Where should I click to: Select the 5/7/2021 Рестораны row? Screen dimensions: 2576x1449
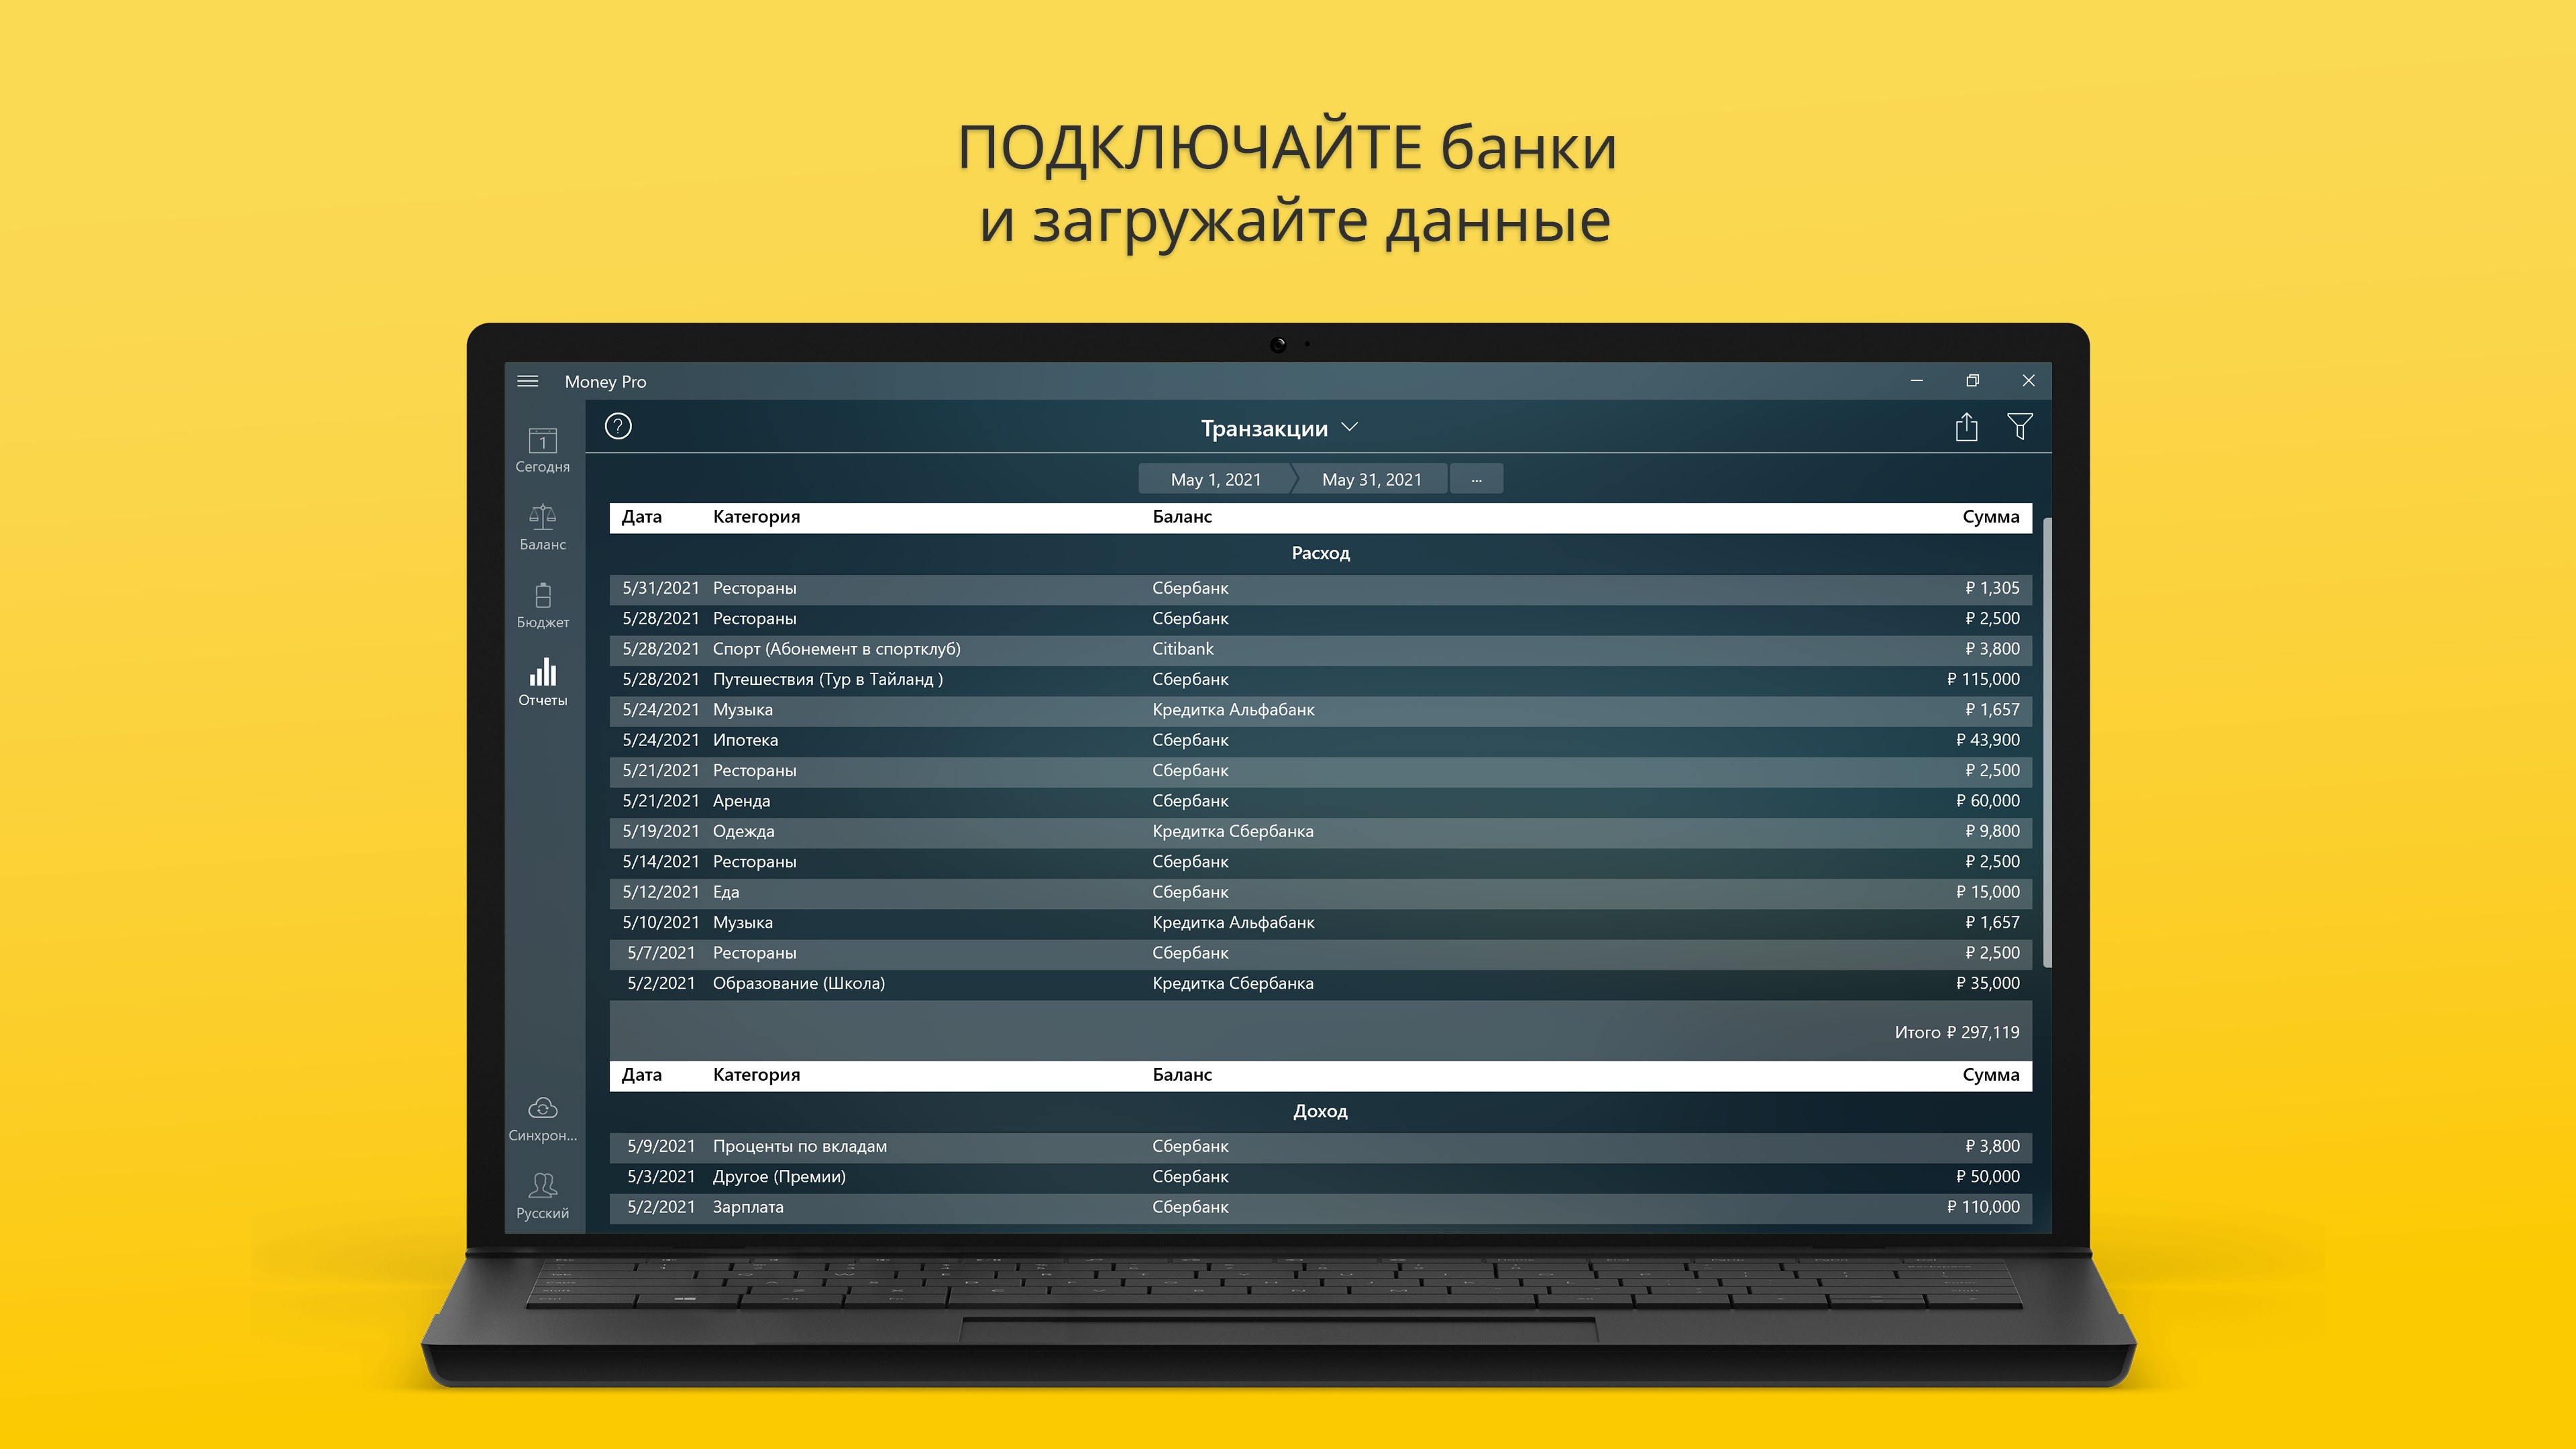[1320, 953]
